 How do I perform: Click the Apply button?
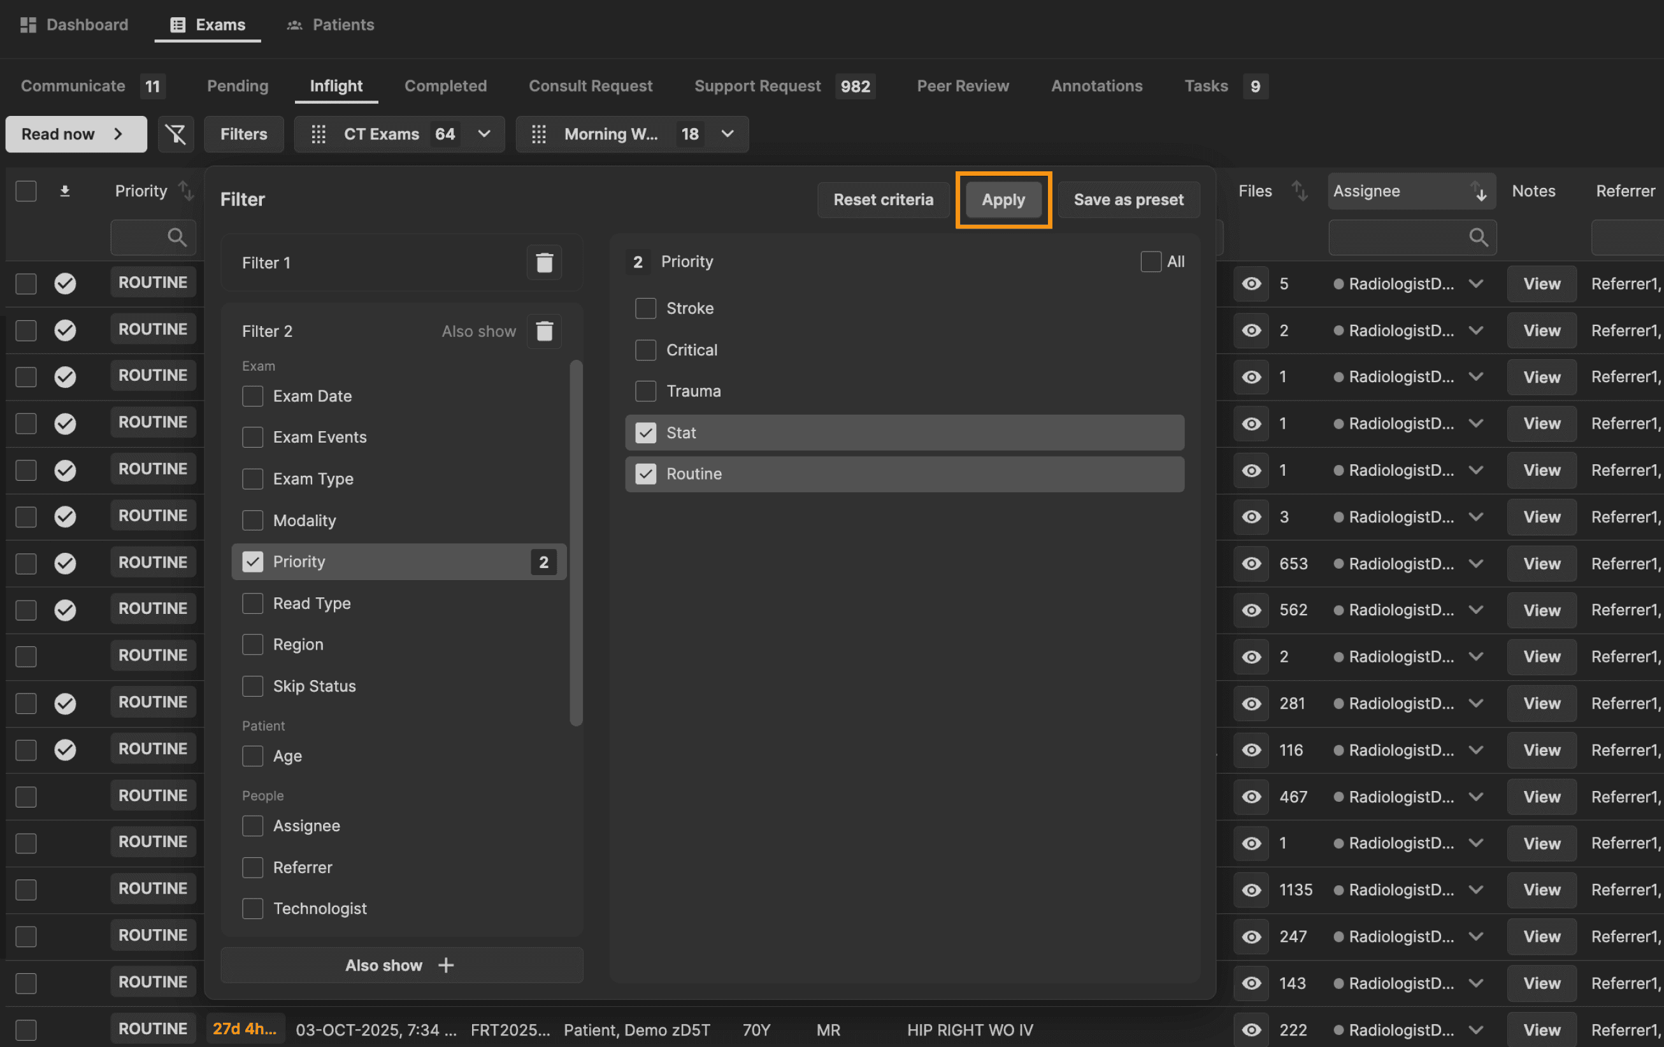tap(1003, 199)
